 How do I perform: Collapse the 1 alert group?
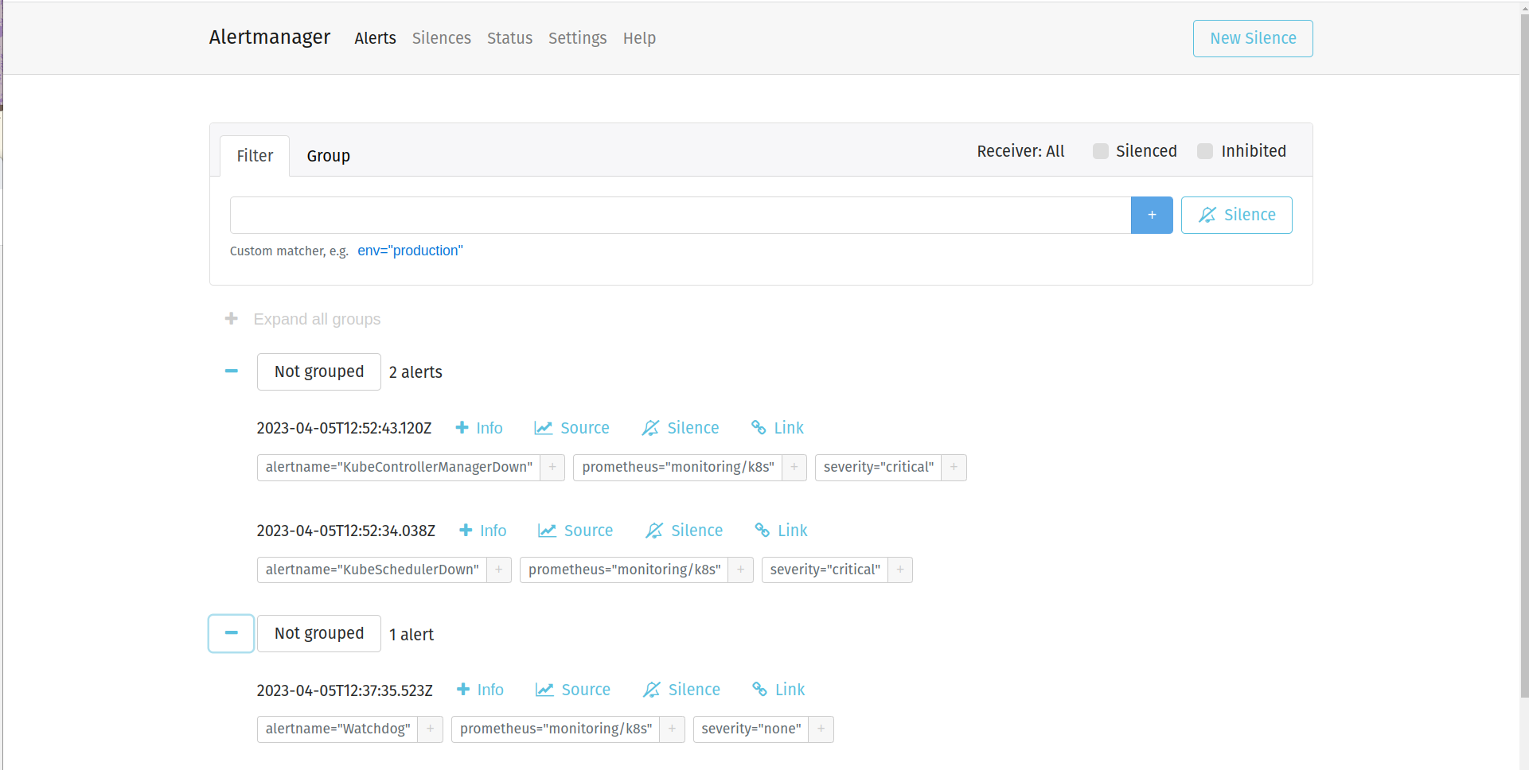pyautogui.click(x=232, y=633)
